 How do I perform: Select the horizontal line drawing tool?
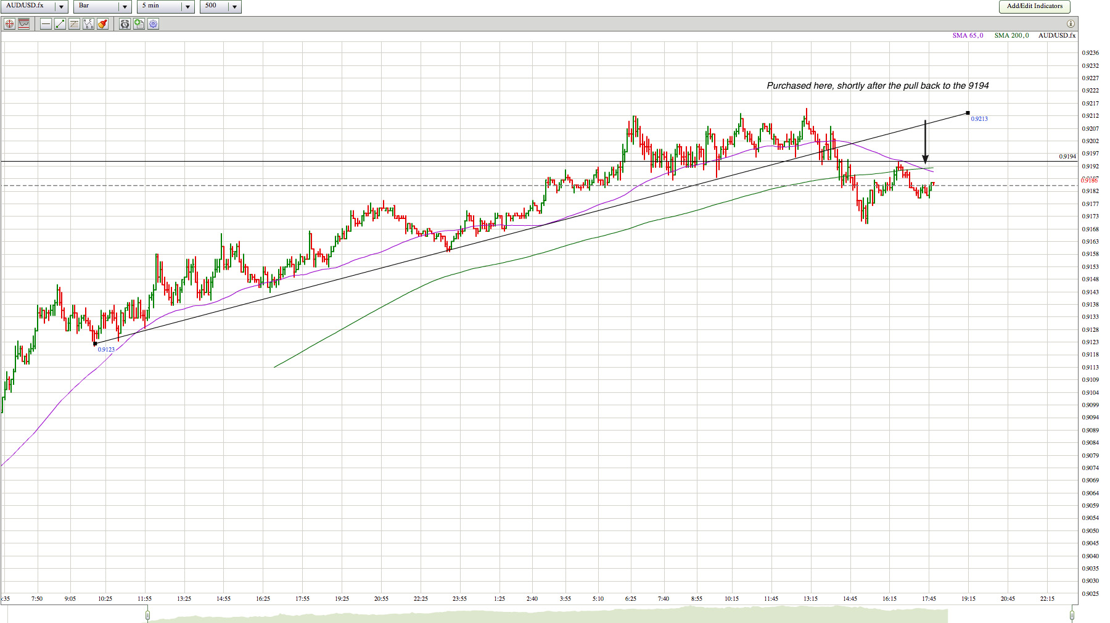click(x=46, y=24)
